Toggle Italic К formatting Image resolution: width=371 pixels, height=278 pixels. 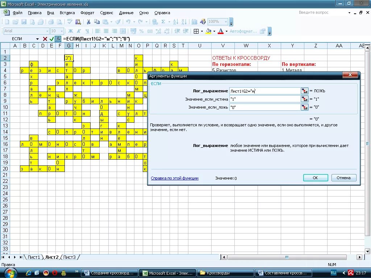click(79, 31)
